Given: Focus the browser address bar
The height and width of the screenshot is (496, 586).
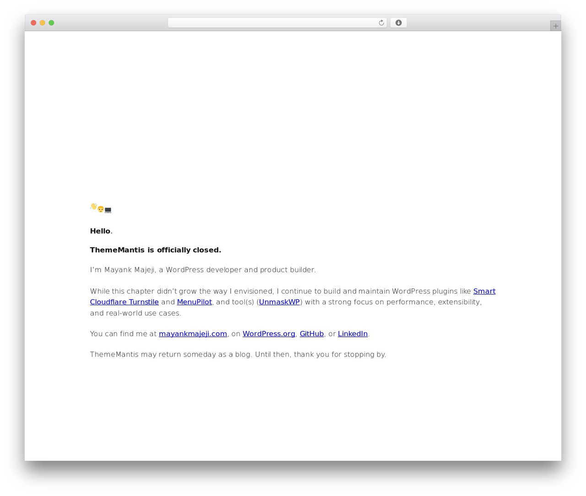Looking at the screenshot, I should click(277, 23).
